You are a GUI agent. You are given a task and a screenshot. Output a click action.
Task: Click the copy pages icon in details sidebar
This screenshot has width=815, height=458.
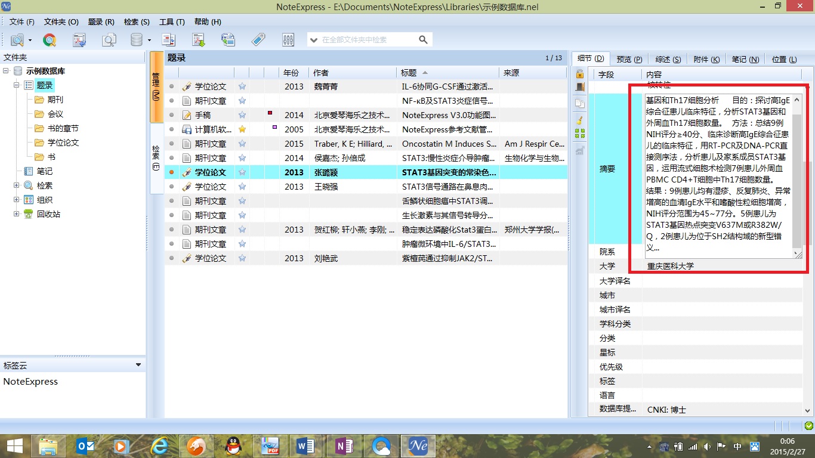tap(579, 103)
